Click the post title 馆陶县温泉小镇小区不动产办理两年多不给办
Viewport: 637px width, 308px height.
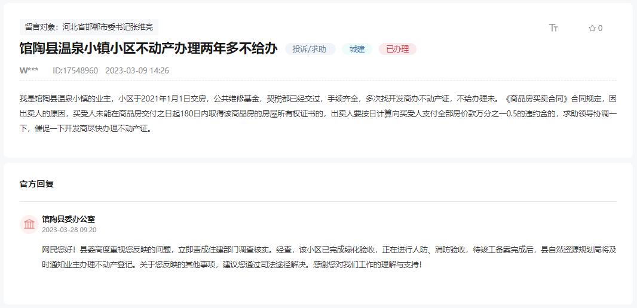coord(149,49)
